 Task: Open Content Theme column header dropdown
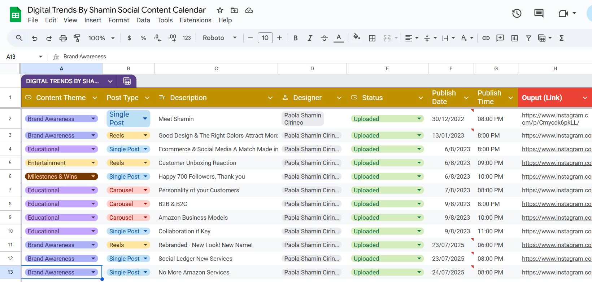95,98
